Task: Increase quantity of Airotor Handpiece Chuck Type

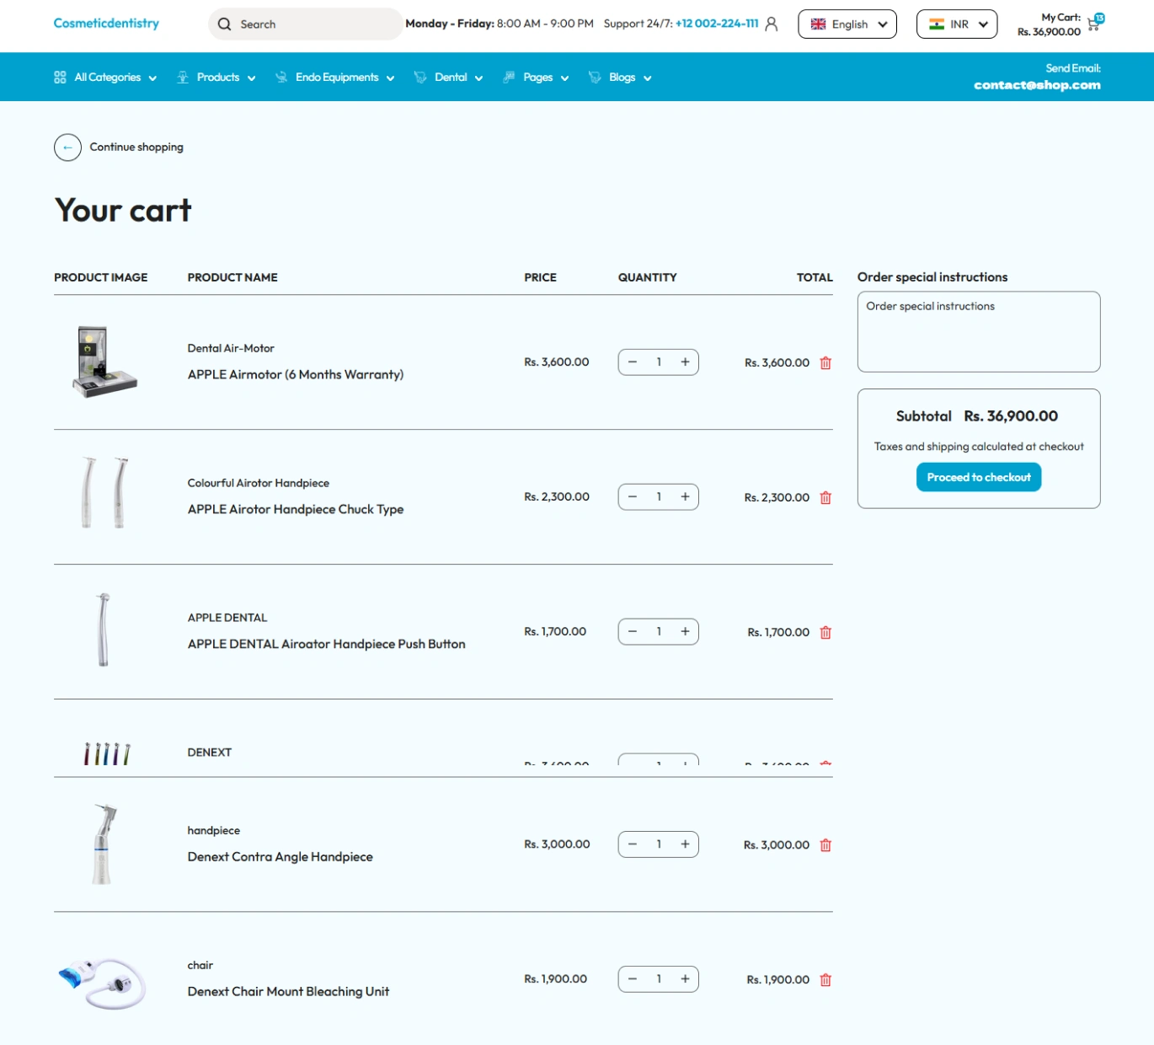Action: pyautogui.click(x=686, y=497)
